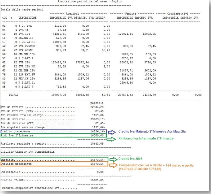
Task: Select the 'F.C.IVA MI' description
Action: [x=27, y=42]
